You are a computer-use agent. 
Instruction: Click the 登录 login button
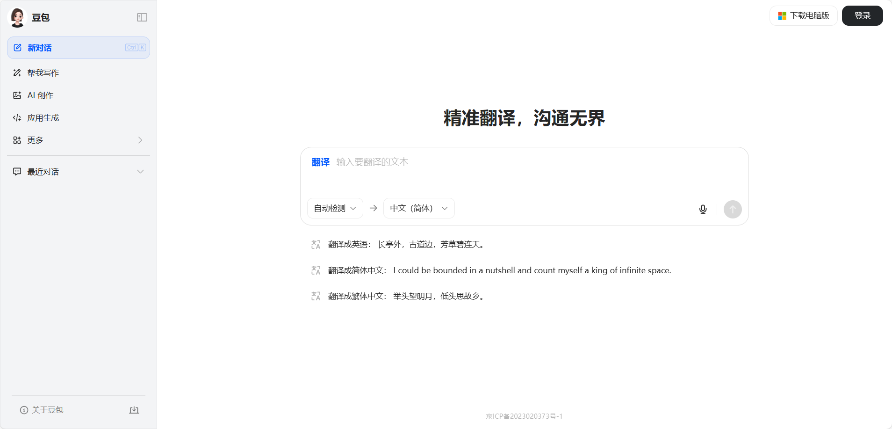862,16
